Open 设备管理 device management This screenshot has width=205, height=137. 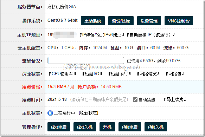[x=149, y=21]
